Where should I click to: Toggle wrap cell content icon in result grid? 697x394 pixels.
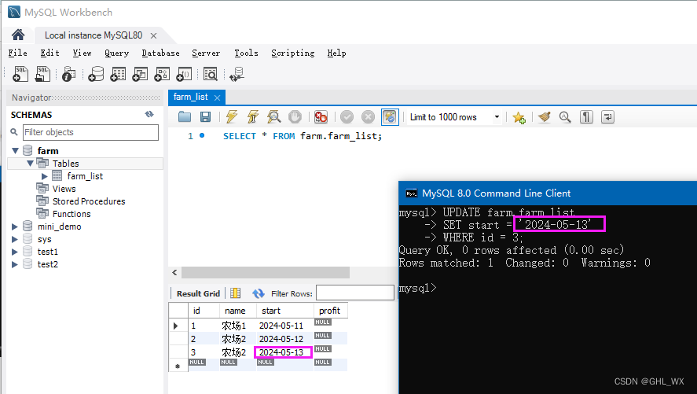click(235, 293)
